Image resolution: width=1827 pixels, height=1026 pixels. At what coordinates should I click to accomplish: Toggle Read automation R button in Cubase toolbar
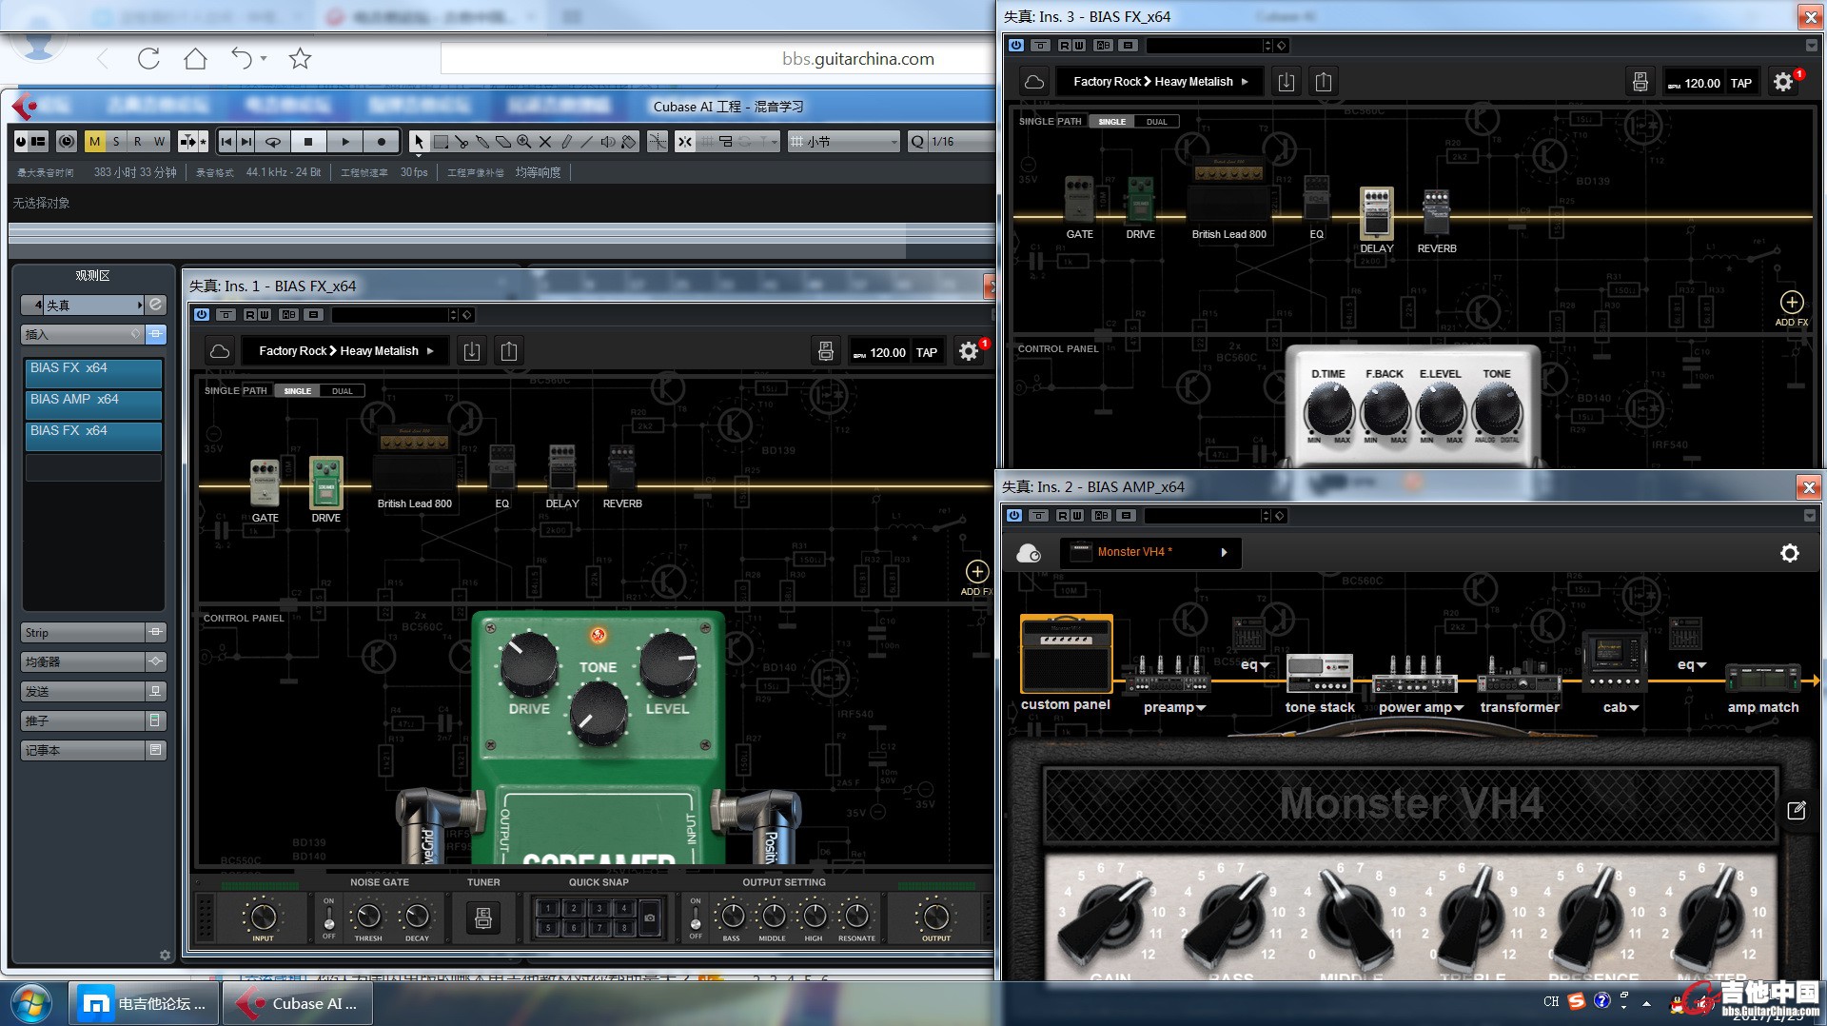138,142
